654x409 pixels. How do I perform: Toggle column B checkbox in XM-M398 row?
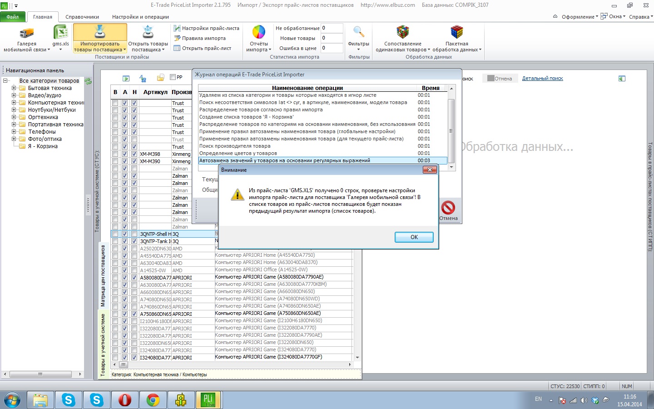point(115,154)
